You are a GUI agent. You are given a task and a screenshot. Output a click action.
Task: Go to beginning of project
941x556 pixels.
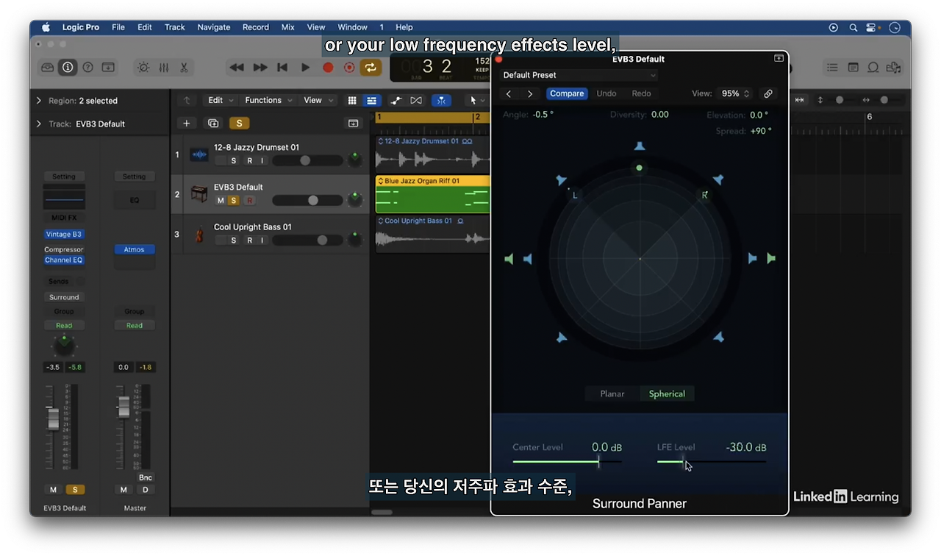[282, 67]
